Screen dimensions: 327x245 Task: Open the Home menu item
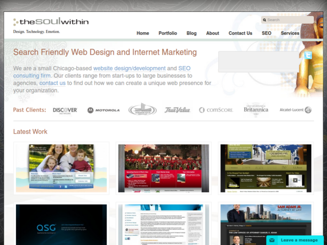[x=143, y=33]
